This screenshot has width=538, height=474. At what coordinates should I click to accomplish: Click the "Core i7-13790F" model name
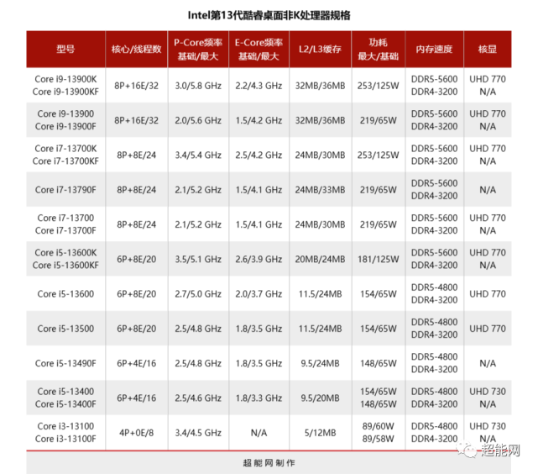pyautogui.click(x=65, y=190)
